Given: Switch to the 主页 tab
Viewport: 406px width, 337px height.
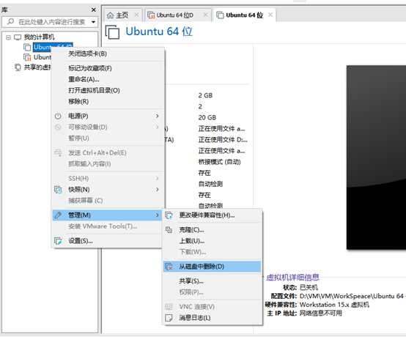Looking at the screenshot, I should (x=122, y=15).
